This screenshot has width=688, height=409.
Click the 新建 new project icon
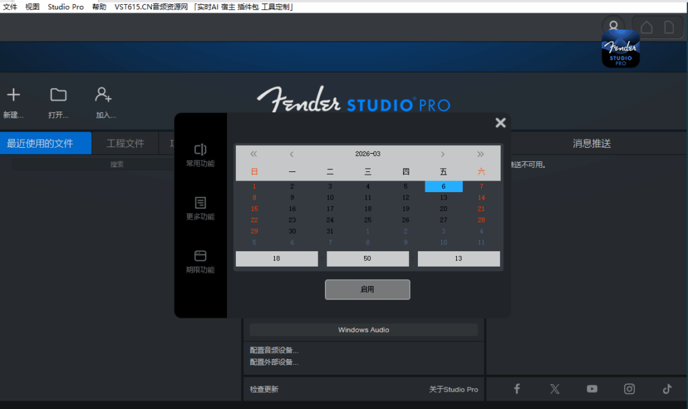[13, 95]
